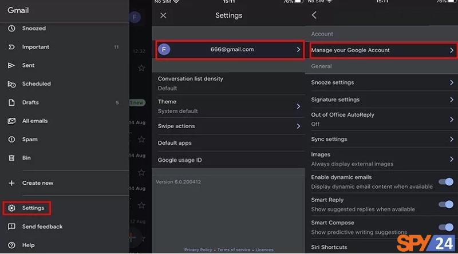Click the Help question mark icon
The image size is (458, 254).
coord(11,245)
